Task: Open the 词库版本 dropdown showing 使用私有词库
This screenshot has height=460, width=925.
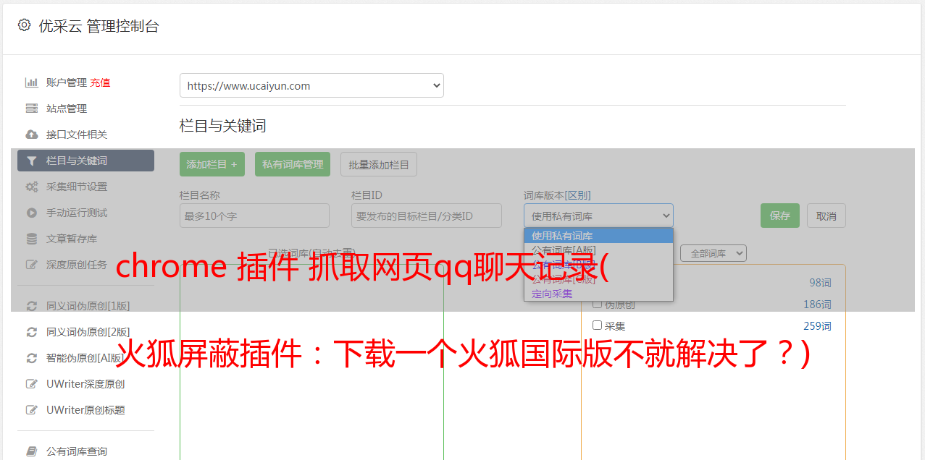Action: 598,216
